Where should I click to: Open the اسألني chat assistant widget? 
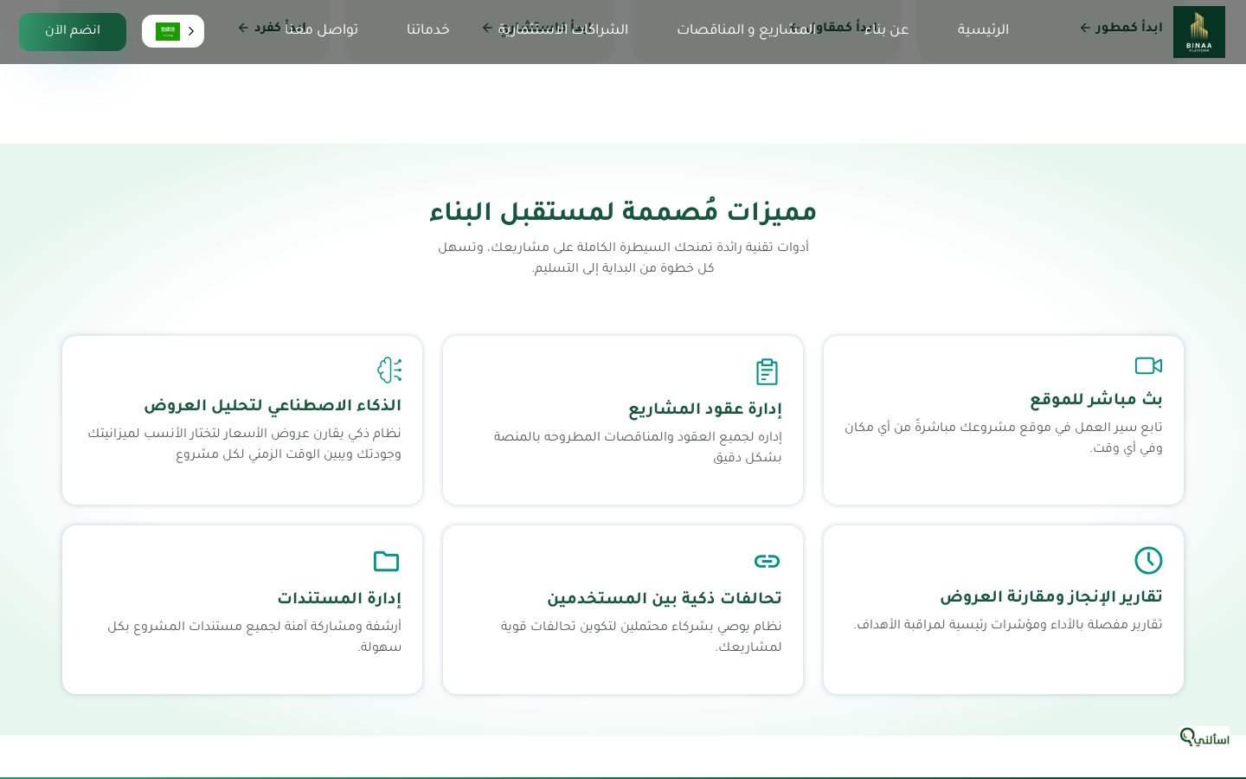pos(1204,737)
